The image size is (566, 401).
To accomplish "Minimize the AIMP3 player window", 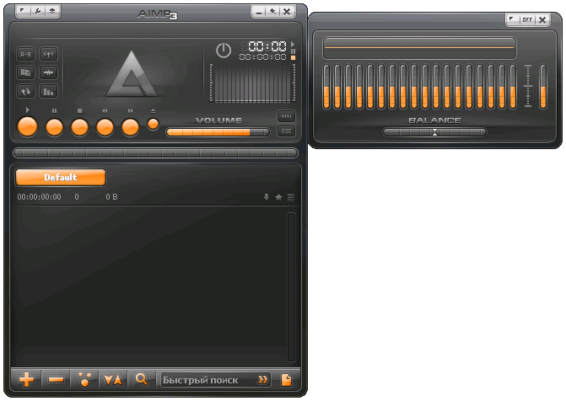I will click(x=259, y=12).
